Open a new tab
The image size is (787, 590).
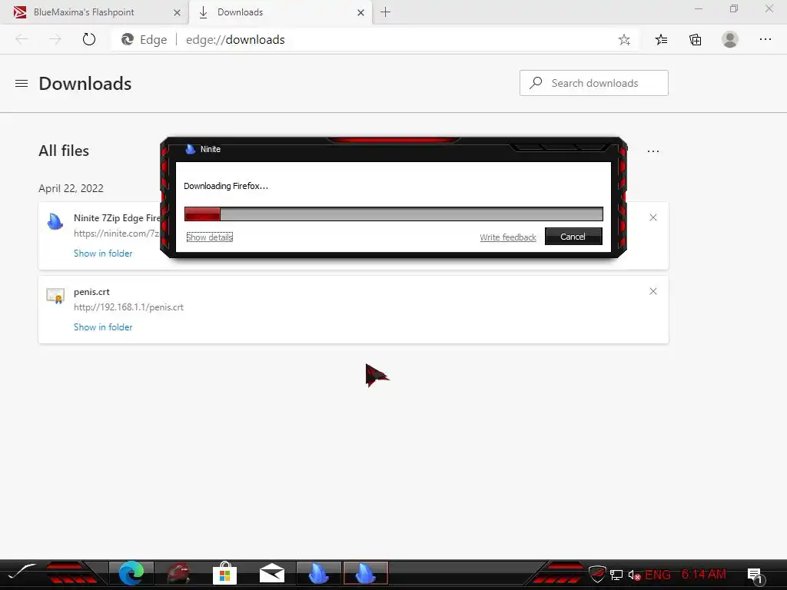[385, 12]
